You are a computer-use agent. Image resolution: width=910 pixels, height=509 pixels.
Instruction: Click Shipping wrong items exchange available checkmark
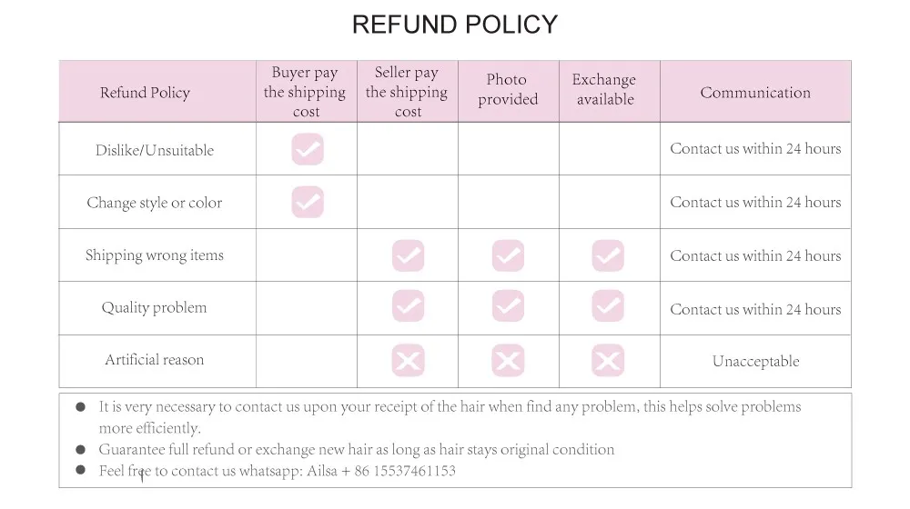(x=607, y=255)
